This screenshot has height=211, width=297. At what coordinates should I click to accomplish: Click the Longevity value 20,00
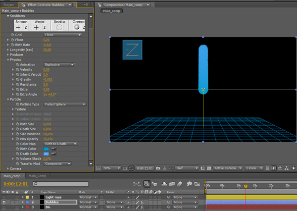47,50
